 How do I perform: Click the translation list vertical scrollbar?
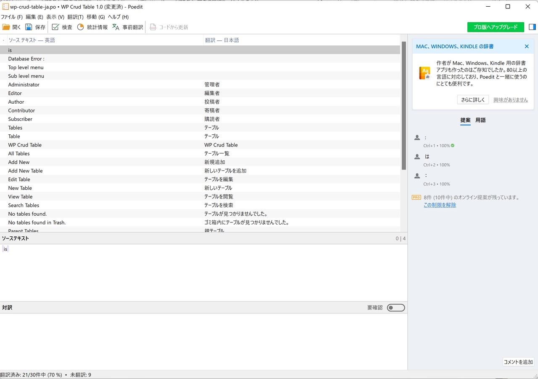(x=404, y=105)
